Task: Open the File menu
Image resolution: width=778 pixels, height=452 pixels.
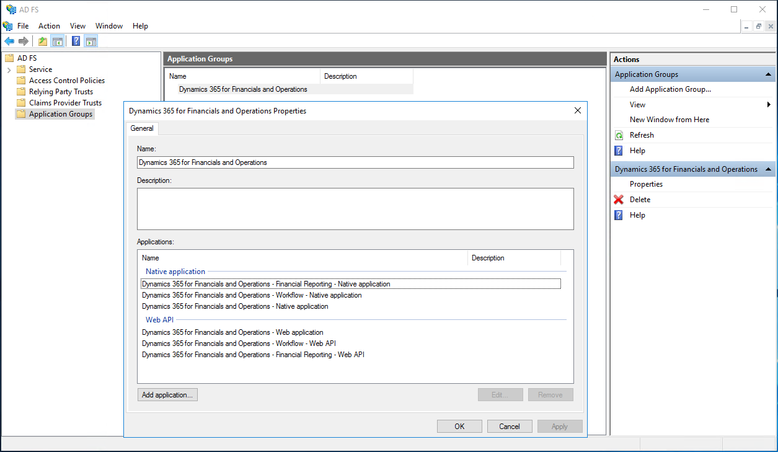Action: click(x=23, y=26)
